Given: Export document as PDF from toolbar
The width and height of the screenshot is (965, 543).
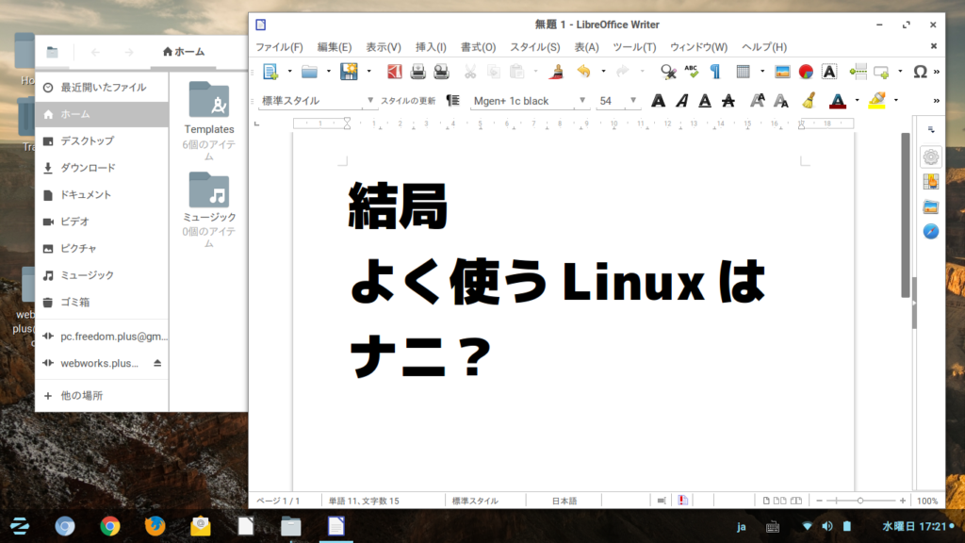Looking at the screenshot, I should [396, 72].
